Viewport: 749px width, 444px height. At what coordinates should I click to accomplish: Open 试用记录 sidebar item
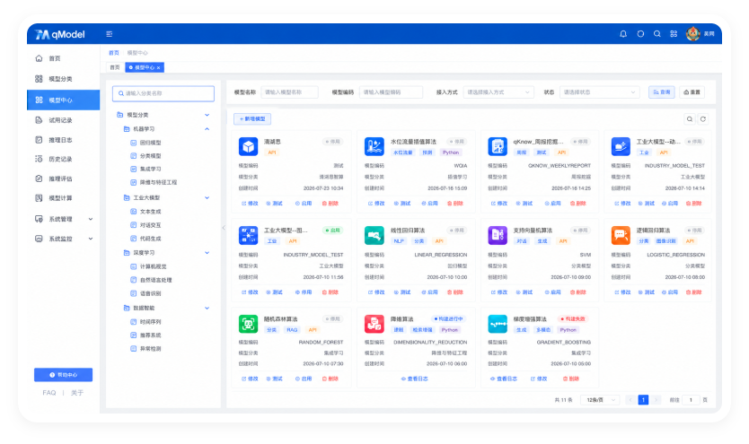coord(63,120)
